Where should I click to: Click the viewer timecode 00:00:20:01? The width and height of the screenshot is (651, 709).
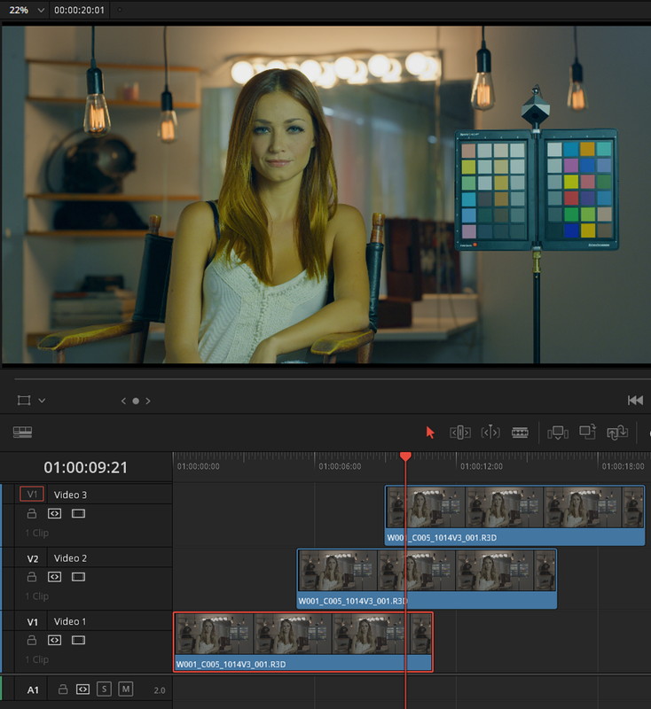pyautogui.click(x=79, y=10)
